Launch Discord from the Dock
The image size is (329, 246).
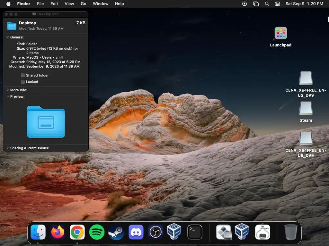136,232
